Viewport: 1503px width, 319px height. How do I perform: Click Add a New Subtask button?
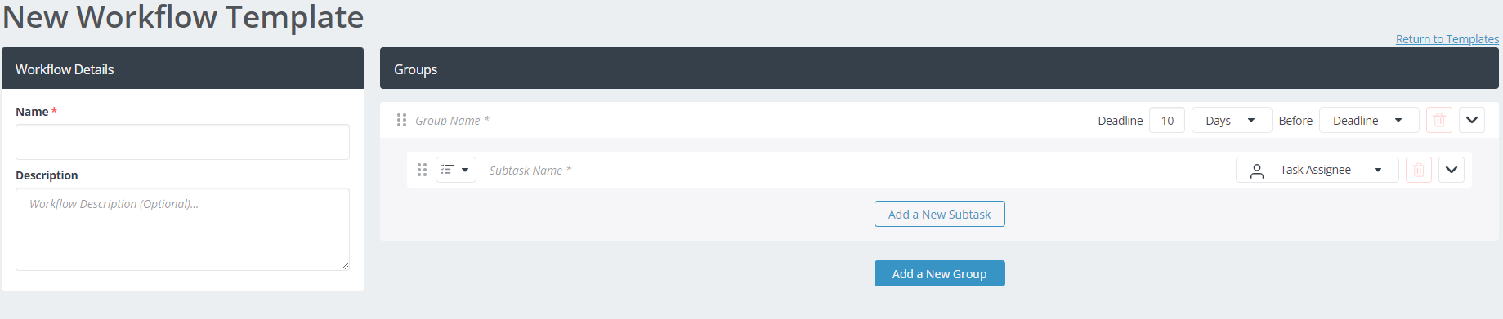click(940, 214)
